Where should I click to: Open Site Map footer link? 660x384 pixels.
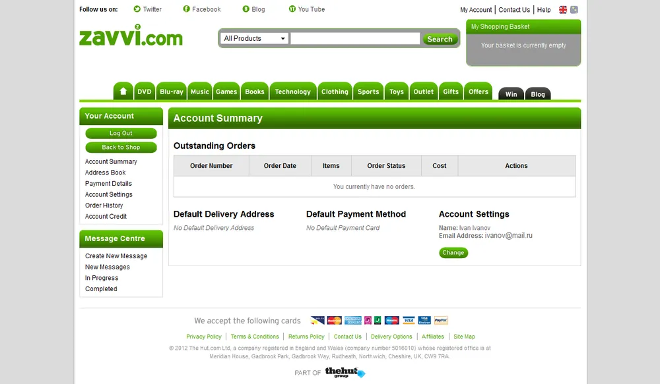click(464, 337)
